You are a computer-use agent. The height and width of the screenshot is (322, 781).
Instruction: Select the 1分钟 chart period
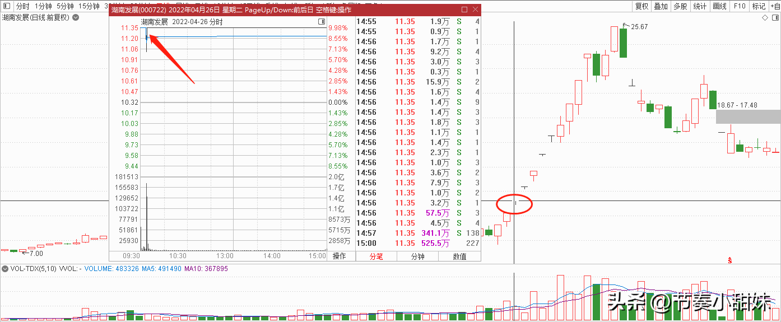[43, 6]
